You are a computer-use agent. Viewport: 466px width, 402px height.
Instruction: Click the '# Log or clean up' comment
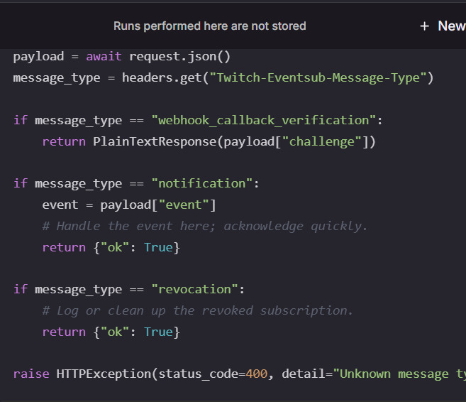click(198, 310)
